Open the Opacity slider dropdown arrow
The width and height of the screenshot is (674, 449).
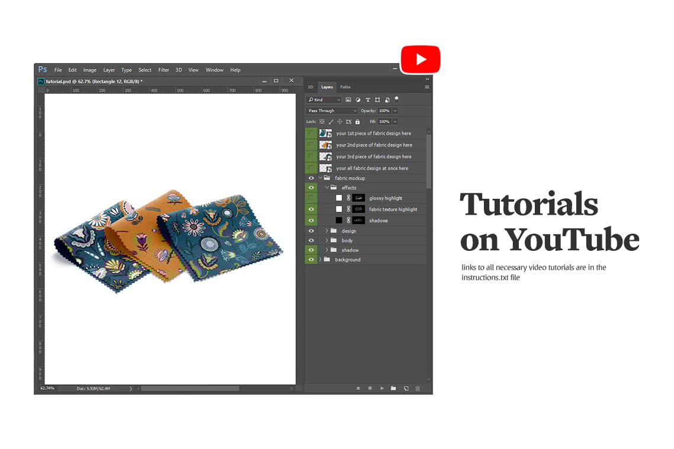point(395,111)
